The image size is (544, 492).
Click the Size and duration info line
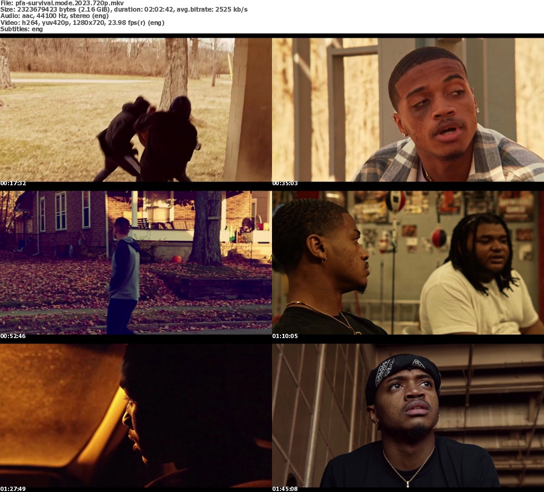click(124, 10)
